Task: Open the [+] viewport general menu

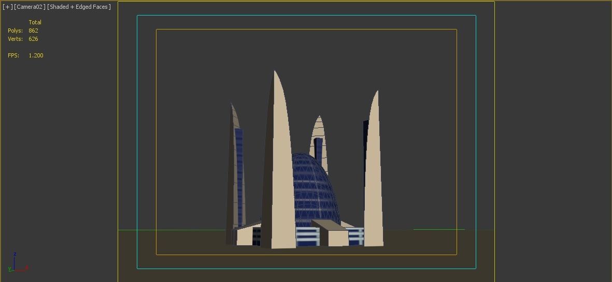Action: tap(7, 7)
